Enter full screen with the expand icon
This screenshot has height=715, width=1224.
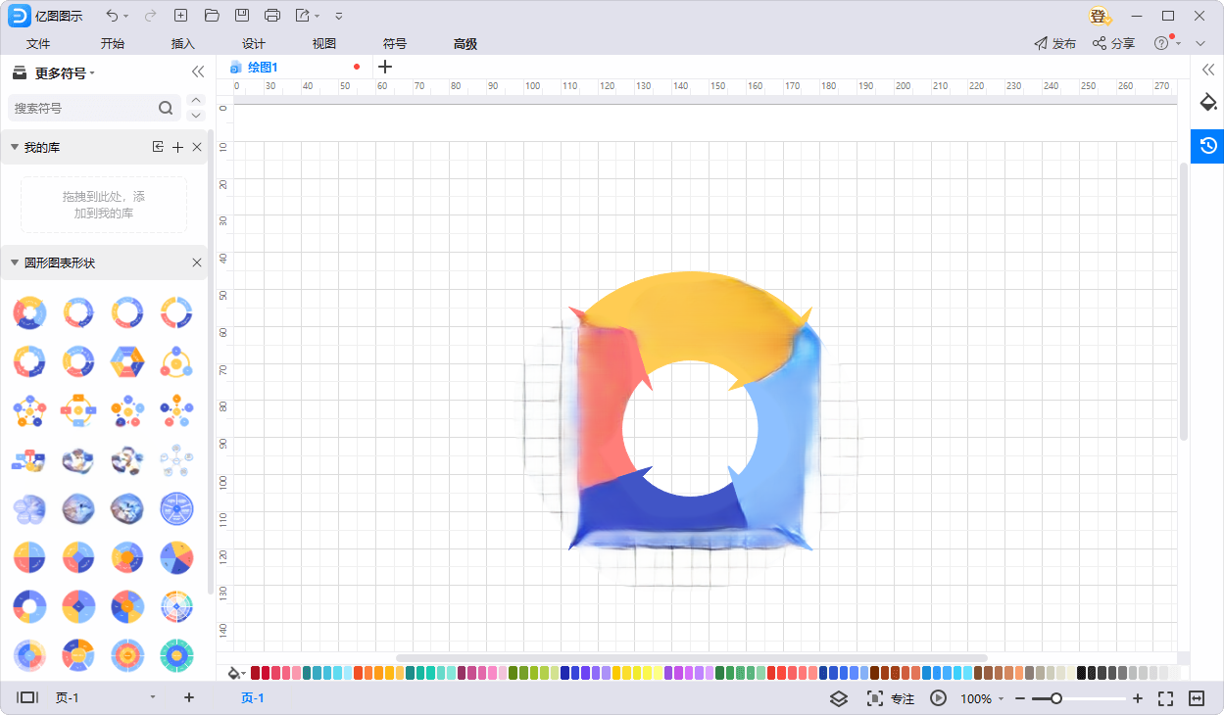(1165, 698)
